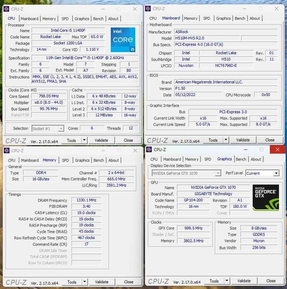This screenshot has width=287, height=289.
Task: Open the Graphics tab in the CPU window
Action: click(x=82, y=19)
